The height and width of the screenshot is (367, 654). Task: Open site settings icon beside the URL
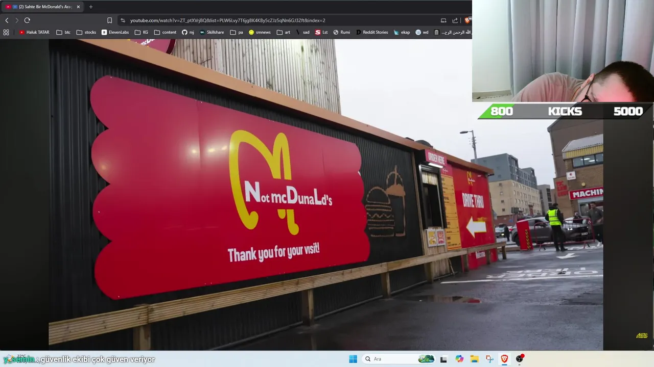(123, 20)
